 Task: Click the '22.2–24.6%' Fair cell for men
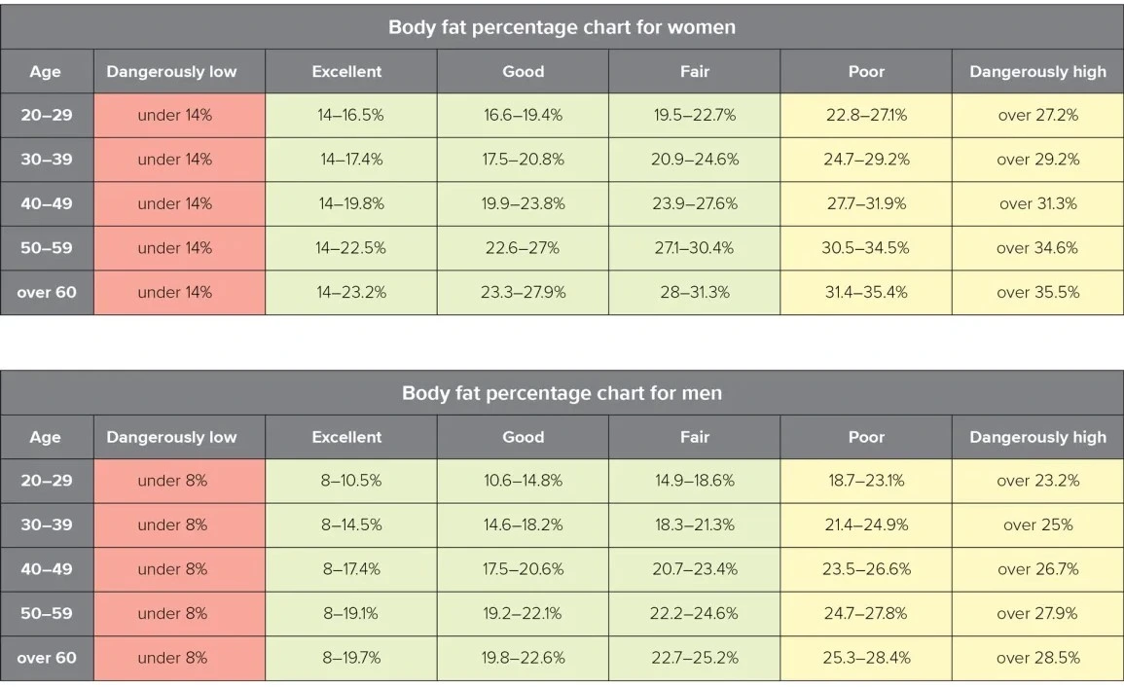coord(694,613)
